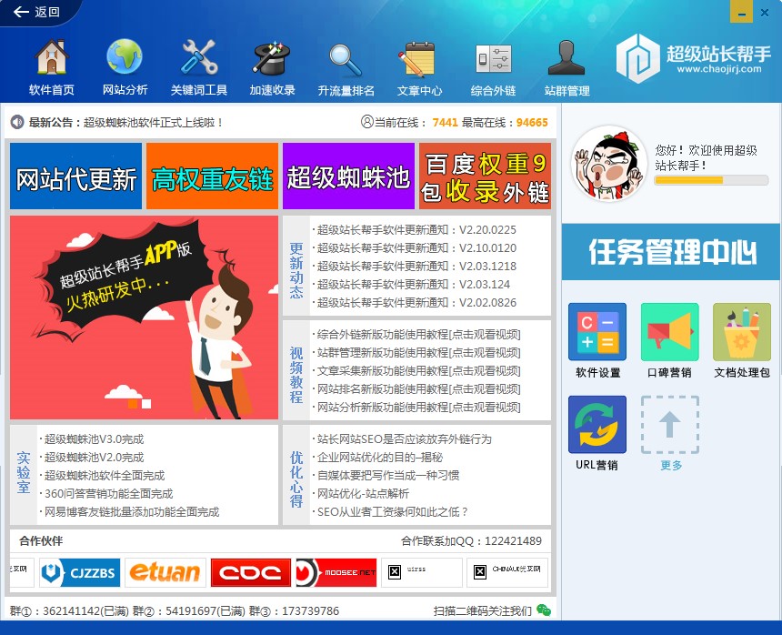This screenshot has width=782, height=635.
Task: Click the 扫描二维码关注我们 text
Action: (482, 611)
